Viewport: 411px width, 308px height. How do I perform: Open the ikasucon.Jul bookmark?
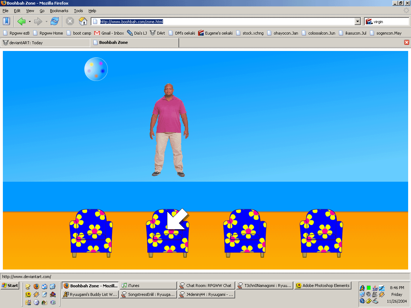(352, 33)
